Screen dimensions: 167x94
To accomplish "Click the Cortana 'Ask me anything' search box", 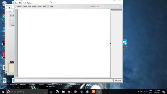I will coord(27,92).
